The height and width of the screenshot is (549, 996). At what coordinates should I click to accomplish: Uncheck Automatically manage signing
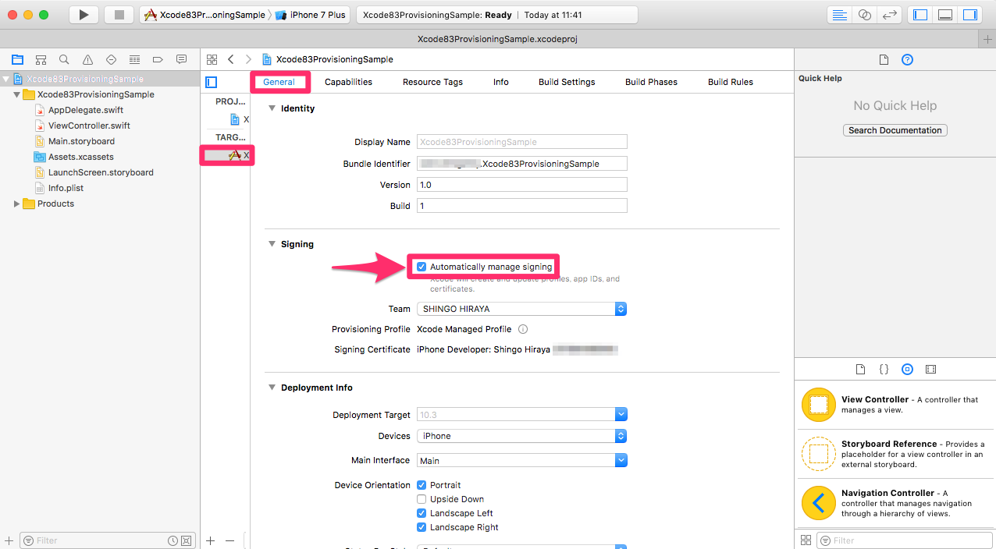point(422,267)
